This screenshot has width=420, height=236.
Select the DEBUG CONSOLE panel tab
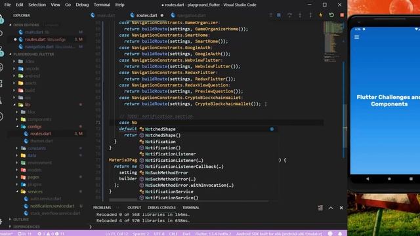pos(161,208)
